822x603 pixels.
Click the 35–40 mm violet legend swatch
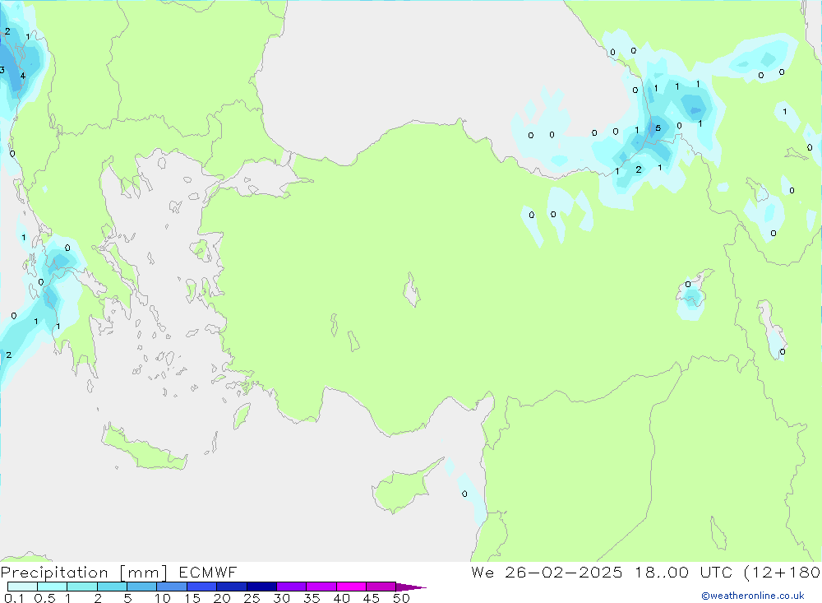[321, 587]
